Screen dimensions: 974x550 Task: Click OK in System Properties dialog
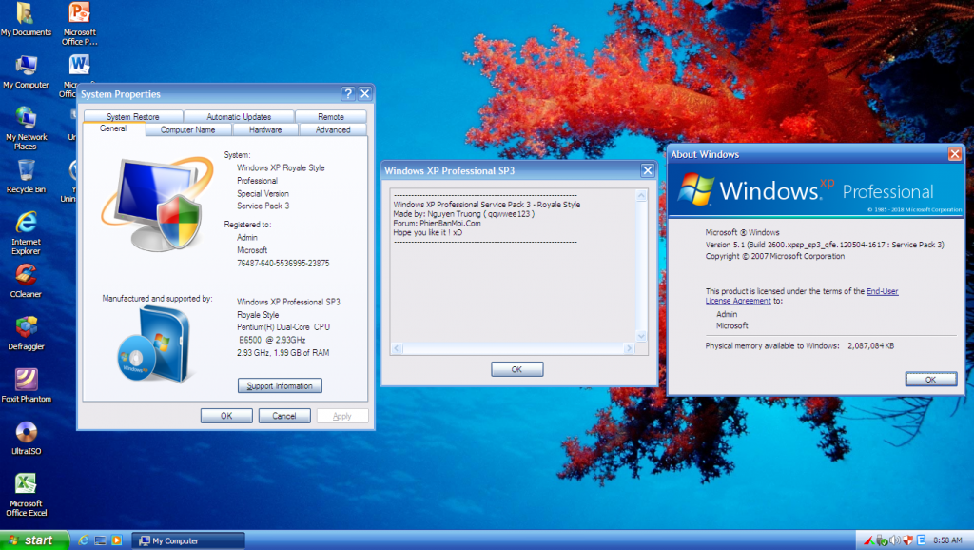coord(226,416)
